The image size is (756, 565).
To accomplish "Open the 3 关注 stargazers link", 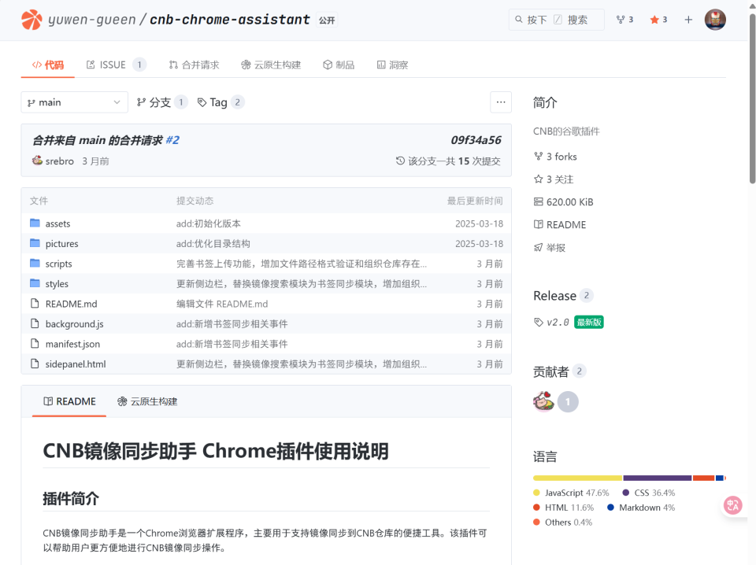I will coord(554,179).
